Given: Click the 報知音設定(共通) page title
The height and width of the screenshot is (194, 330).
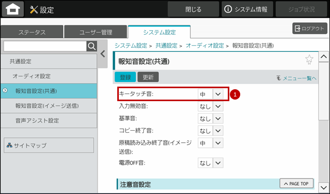Looking at the screenshot, I should pyautogui.click(x=144, y=61).
